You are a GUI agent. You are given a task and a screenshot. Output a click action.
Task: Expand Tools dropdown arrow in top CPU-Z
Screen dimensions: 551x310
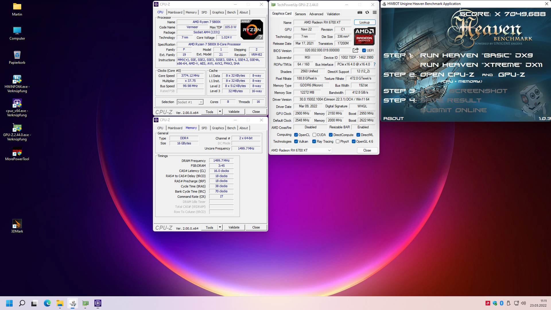pyautogui.click(x=220, y=112)
